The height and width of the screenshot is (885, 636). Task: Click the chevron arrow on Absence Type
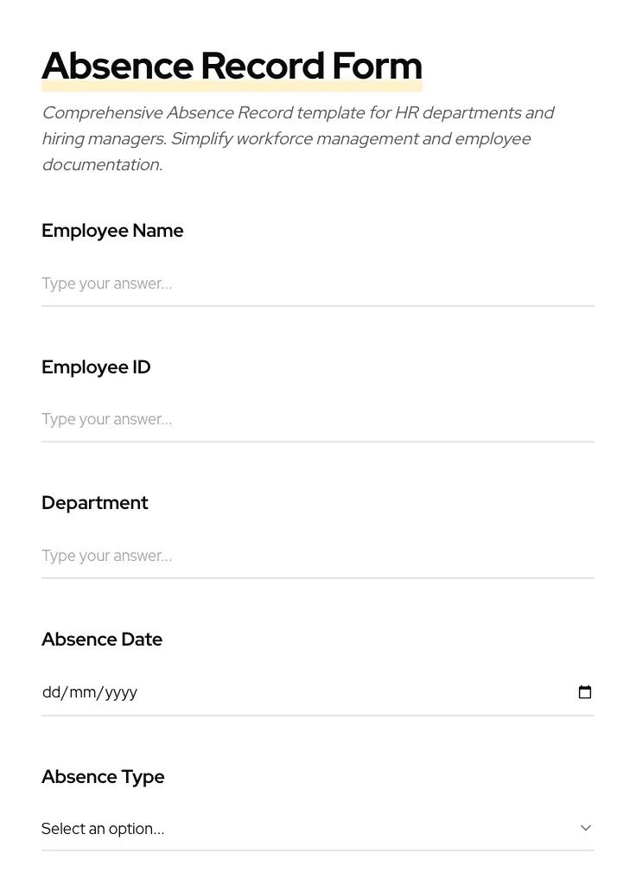click(586, 828)
